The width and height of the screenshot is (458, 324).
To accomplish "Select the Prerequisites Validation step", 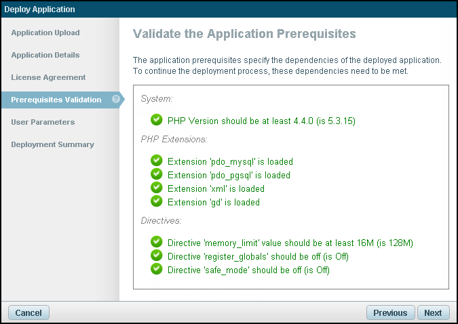I will (x=56, y=100).
